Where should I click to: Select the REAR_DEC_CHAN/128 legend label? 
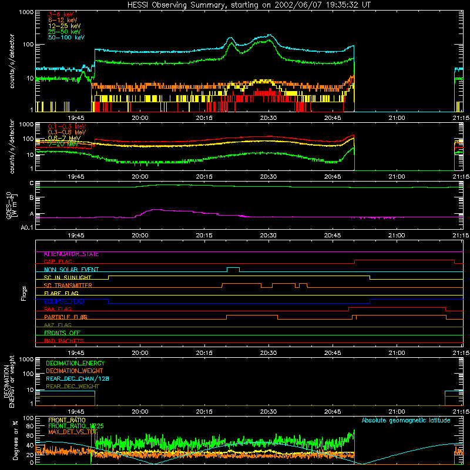click(x=78, y=378)
